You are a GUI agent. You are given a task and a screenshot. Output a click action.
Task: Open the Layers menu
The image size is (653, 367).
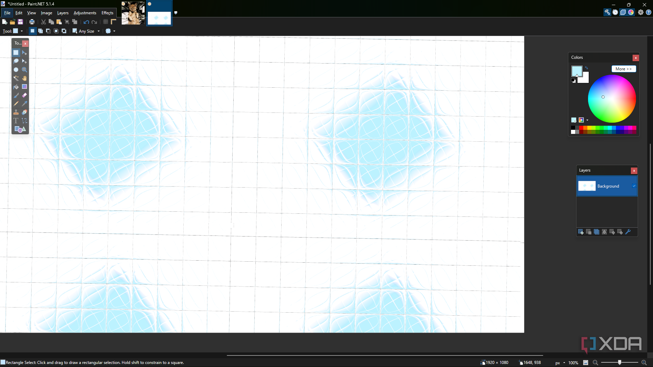[x=63, y=13]
